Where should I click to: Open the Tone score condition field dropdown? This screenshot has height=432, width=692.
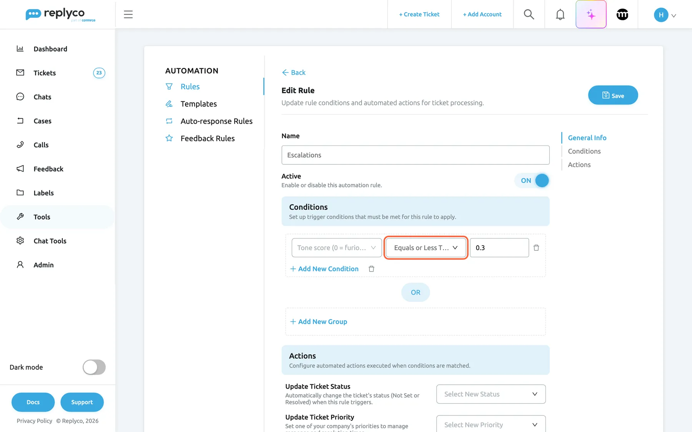click(x=337, y=248)
